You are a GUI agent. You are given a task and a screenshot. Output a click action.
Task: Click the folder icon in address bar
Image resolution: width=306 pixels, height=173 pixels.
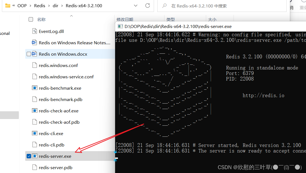click(7, 6)
